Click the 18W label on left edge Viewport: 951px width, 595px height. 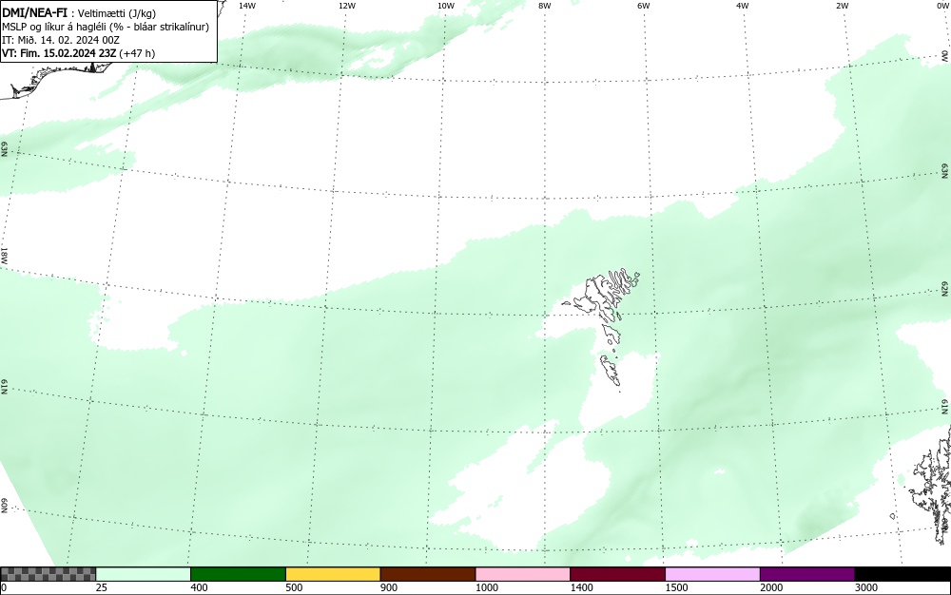tap(4, 256)
